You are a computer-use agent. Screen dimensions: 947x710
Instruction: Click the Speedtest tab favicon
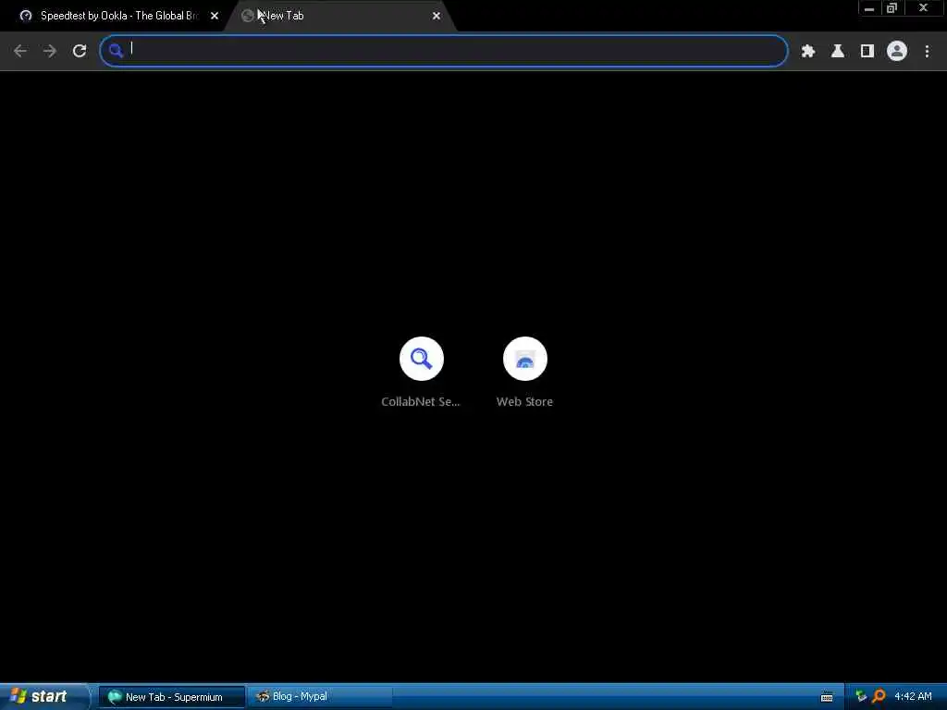pyautogui.click(x=25, y=16)
